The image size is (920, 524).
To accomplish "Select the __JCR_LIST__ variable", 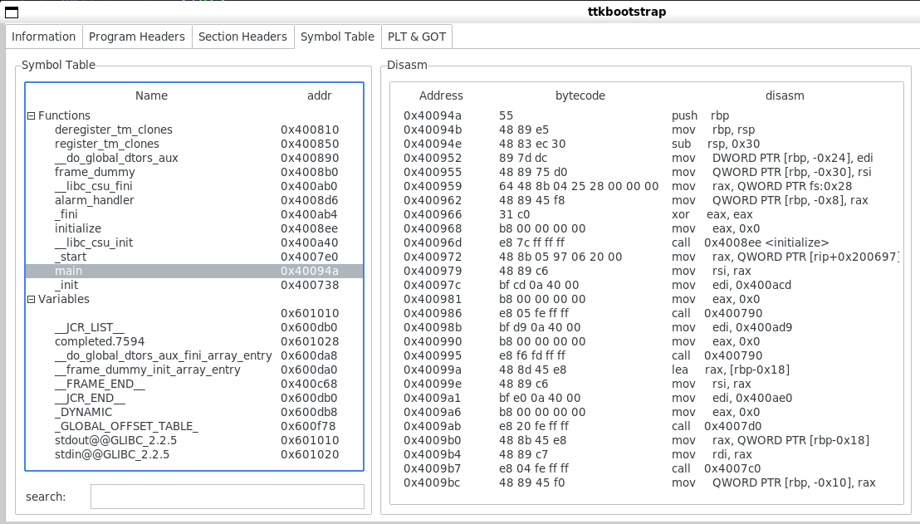I will point(194,327).
